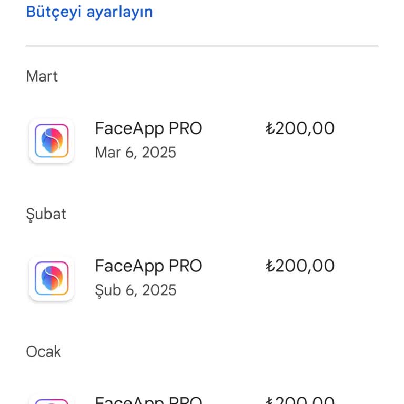This screenshot has height=404, width=404.
Task: Click the Şubat month heading
Action: click(46, 214)
